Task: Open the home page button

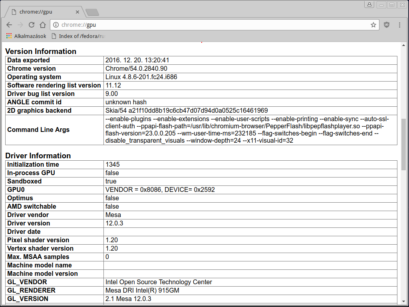Action: pos(43,25)
